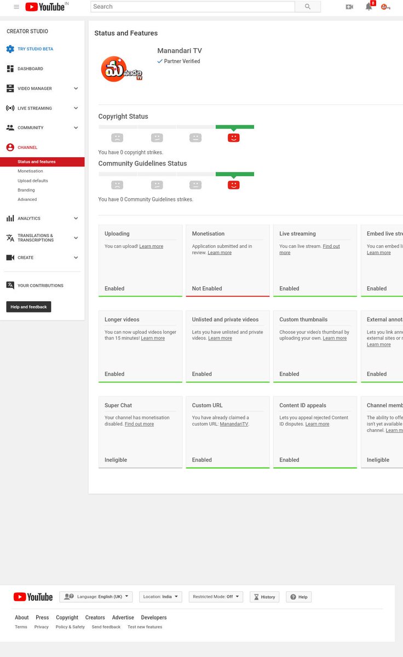The width and height of the screenshot is (403, 657).
Task: Click the Community people icon
Action: click(x=10, y=128)
